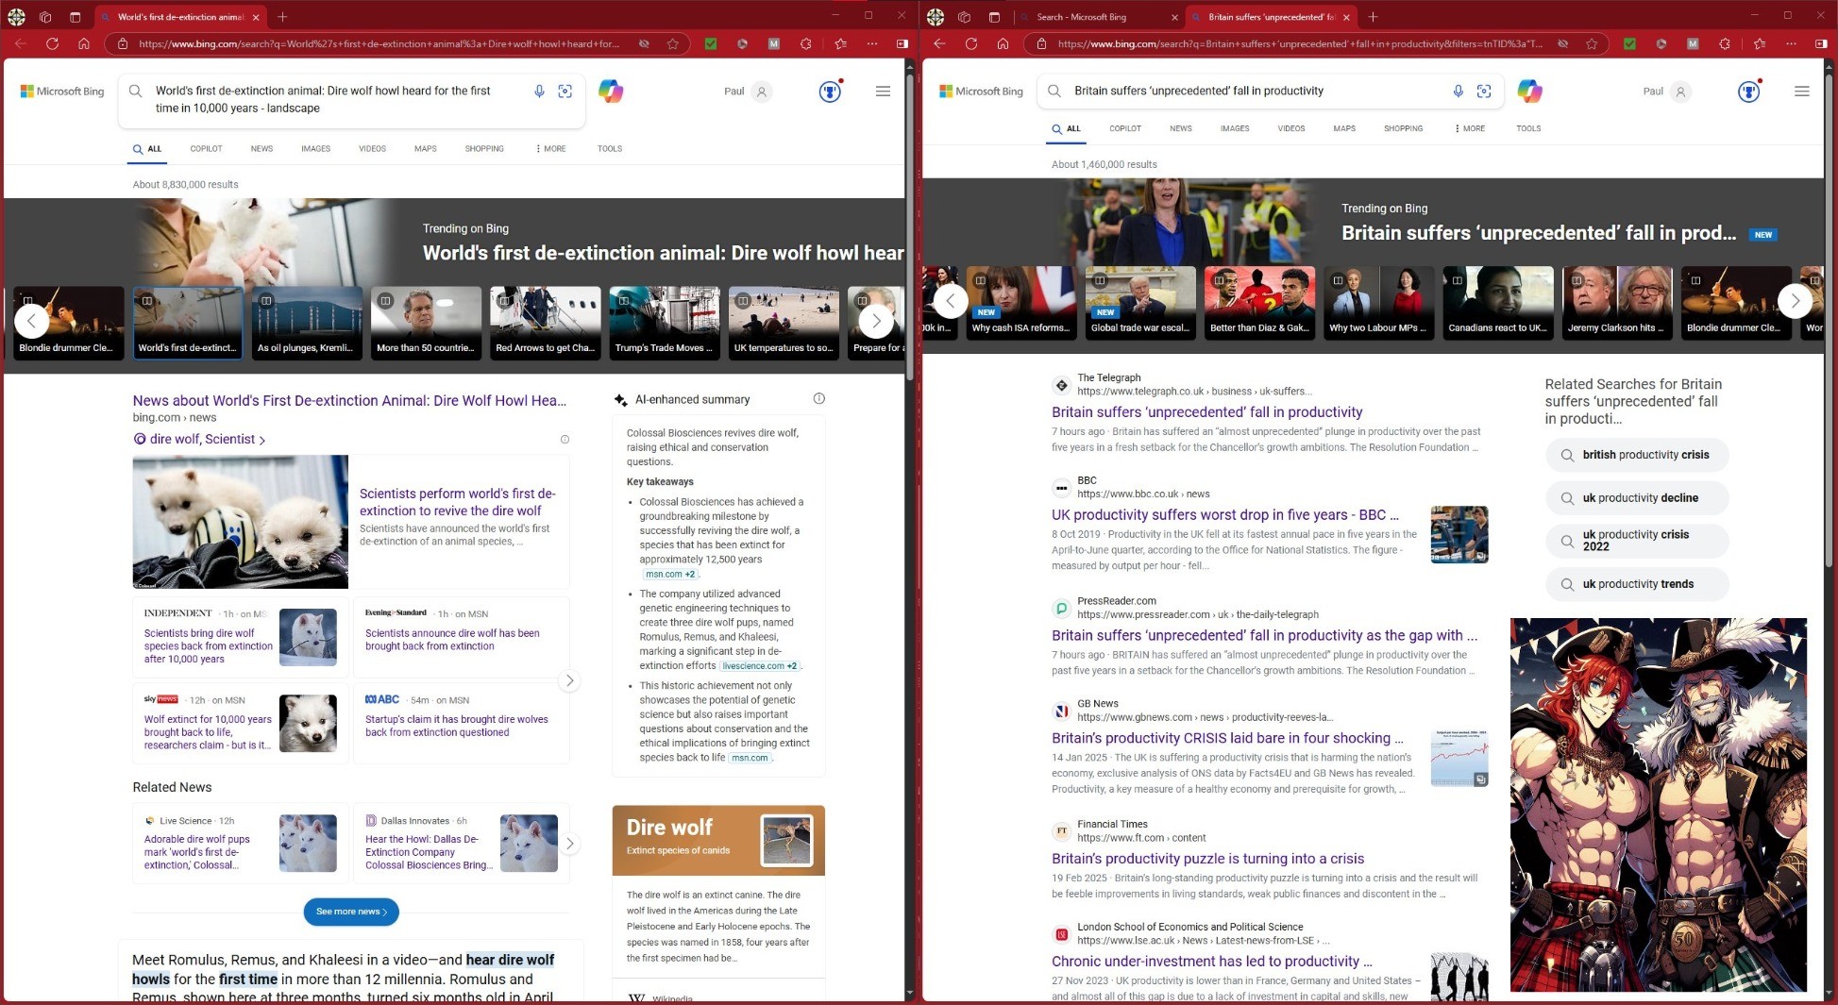The width and height of the screenshot is (1838, 1005).
Task: Favorite the productivity page with star icon
Action: pos(1592,43)
